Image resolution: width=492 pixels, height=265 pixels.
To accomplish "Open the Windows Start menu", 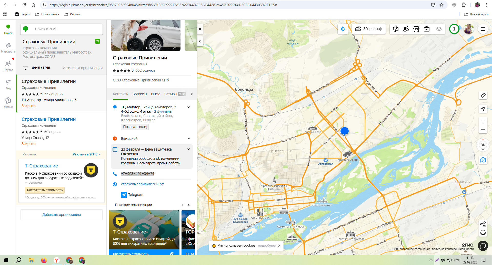I will [6, 260].
